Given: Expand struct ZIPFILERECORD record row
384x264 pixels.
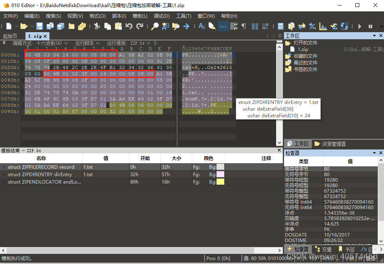Looking at the screenshot, I should pos(4,167).
